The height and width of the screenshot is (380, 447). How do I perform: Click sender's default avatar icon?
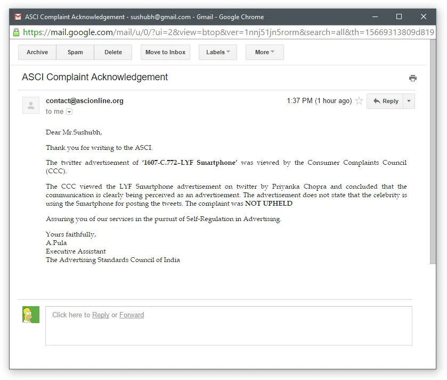point(31,105)
